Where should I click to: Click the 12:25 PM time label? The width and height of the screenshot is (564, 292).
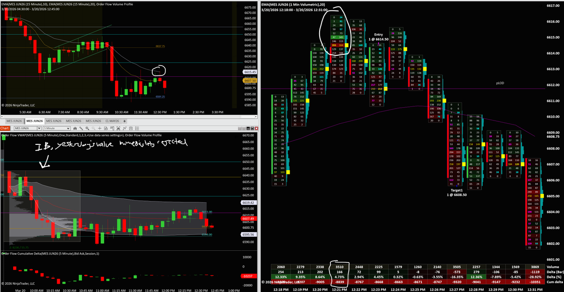(417, 289)
